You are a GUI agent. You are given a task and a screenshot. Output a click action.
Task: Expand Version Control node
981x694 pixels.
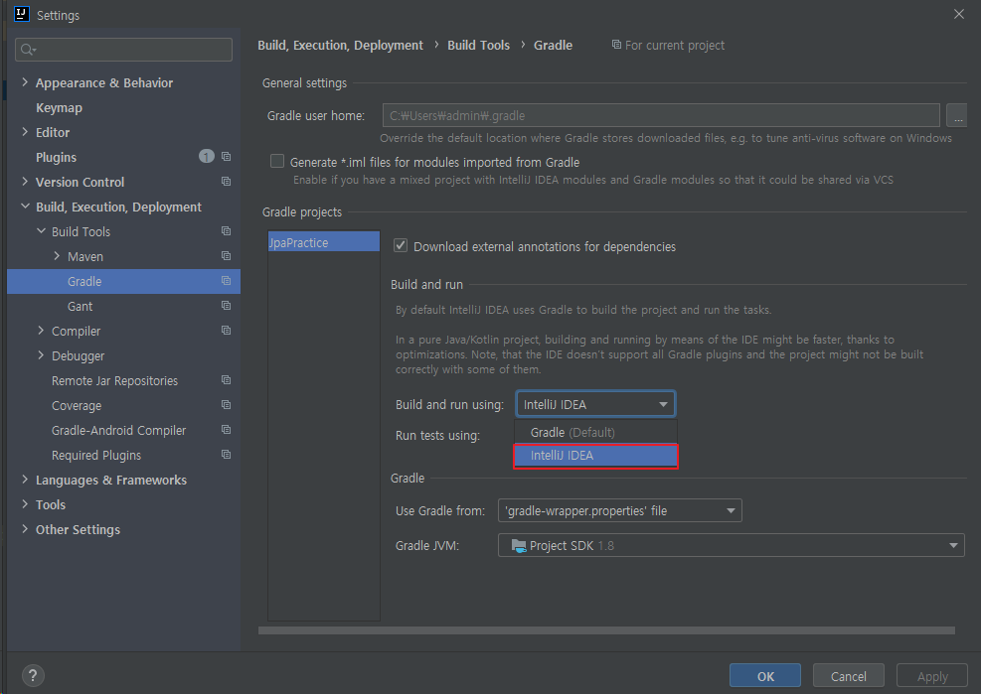click(x=25, y=182)
